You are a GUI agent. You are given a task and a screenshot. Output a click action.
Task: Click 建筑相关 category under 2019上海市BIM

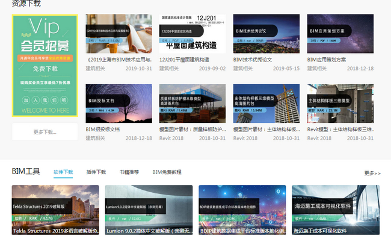click(95, 69)
